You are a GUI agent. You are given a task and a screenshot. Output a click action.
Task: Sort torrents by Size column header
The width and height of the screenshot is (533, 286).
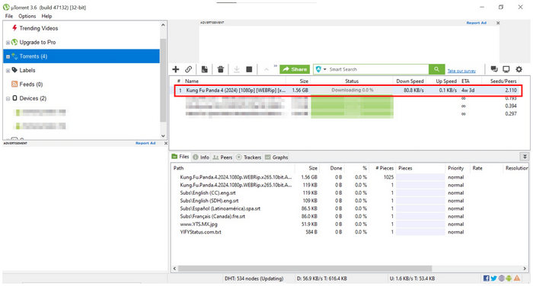304,81
